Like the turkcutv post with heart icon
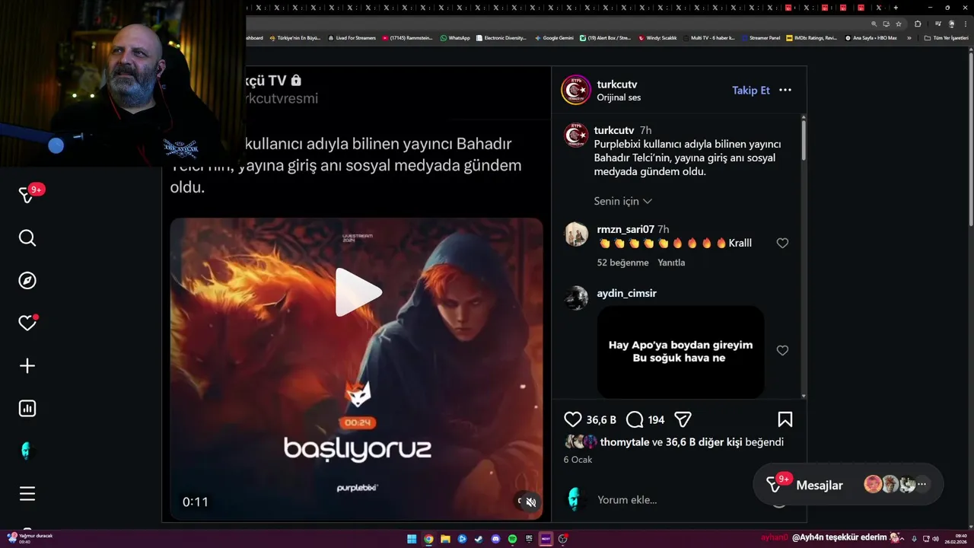Viewport: 974px width, 548px height. [573, 419]
